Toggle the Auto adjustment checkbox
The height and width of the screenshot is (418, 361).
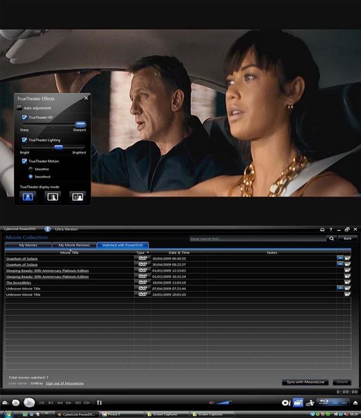tap(19, 108)
